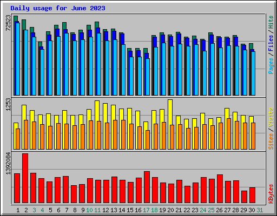This screenshot has height=216, width=277.
Task: Click day label 27
Action: click(227, 210)
